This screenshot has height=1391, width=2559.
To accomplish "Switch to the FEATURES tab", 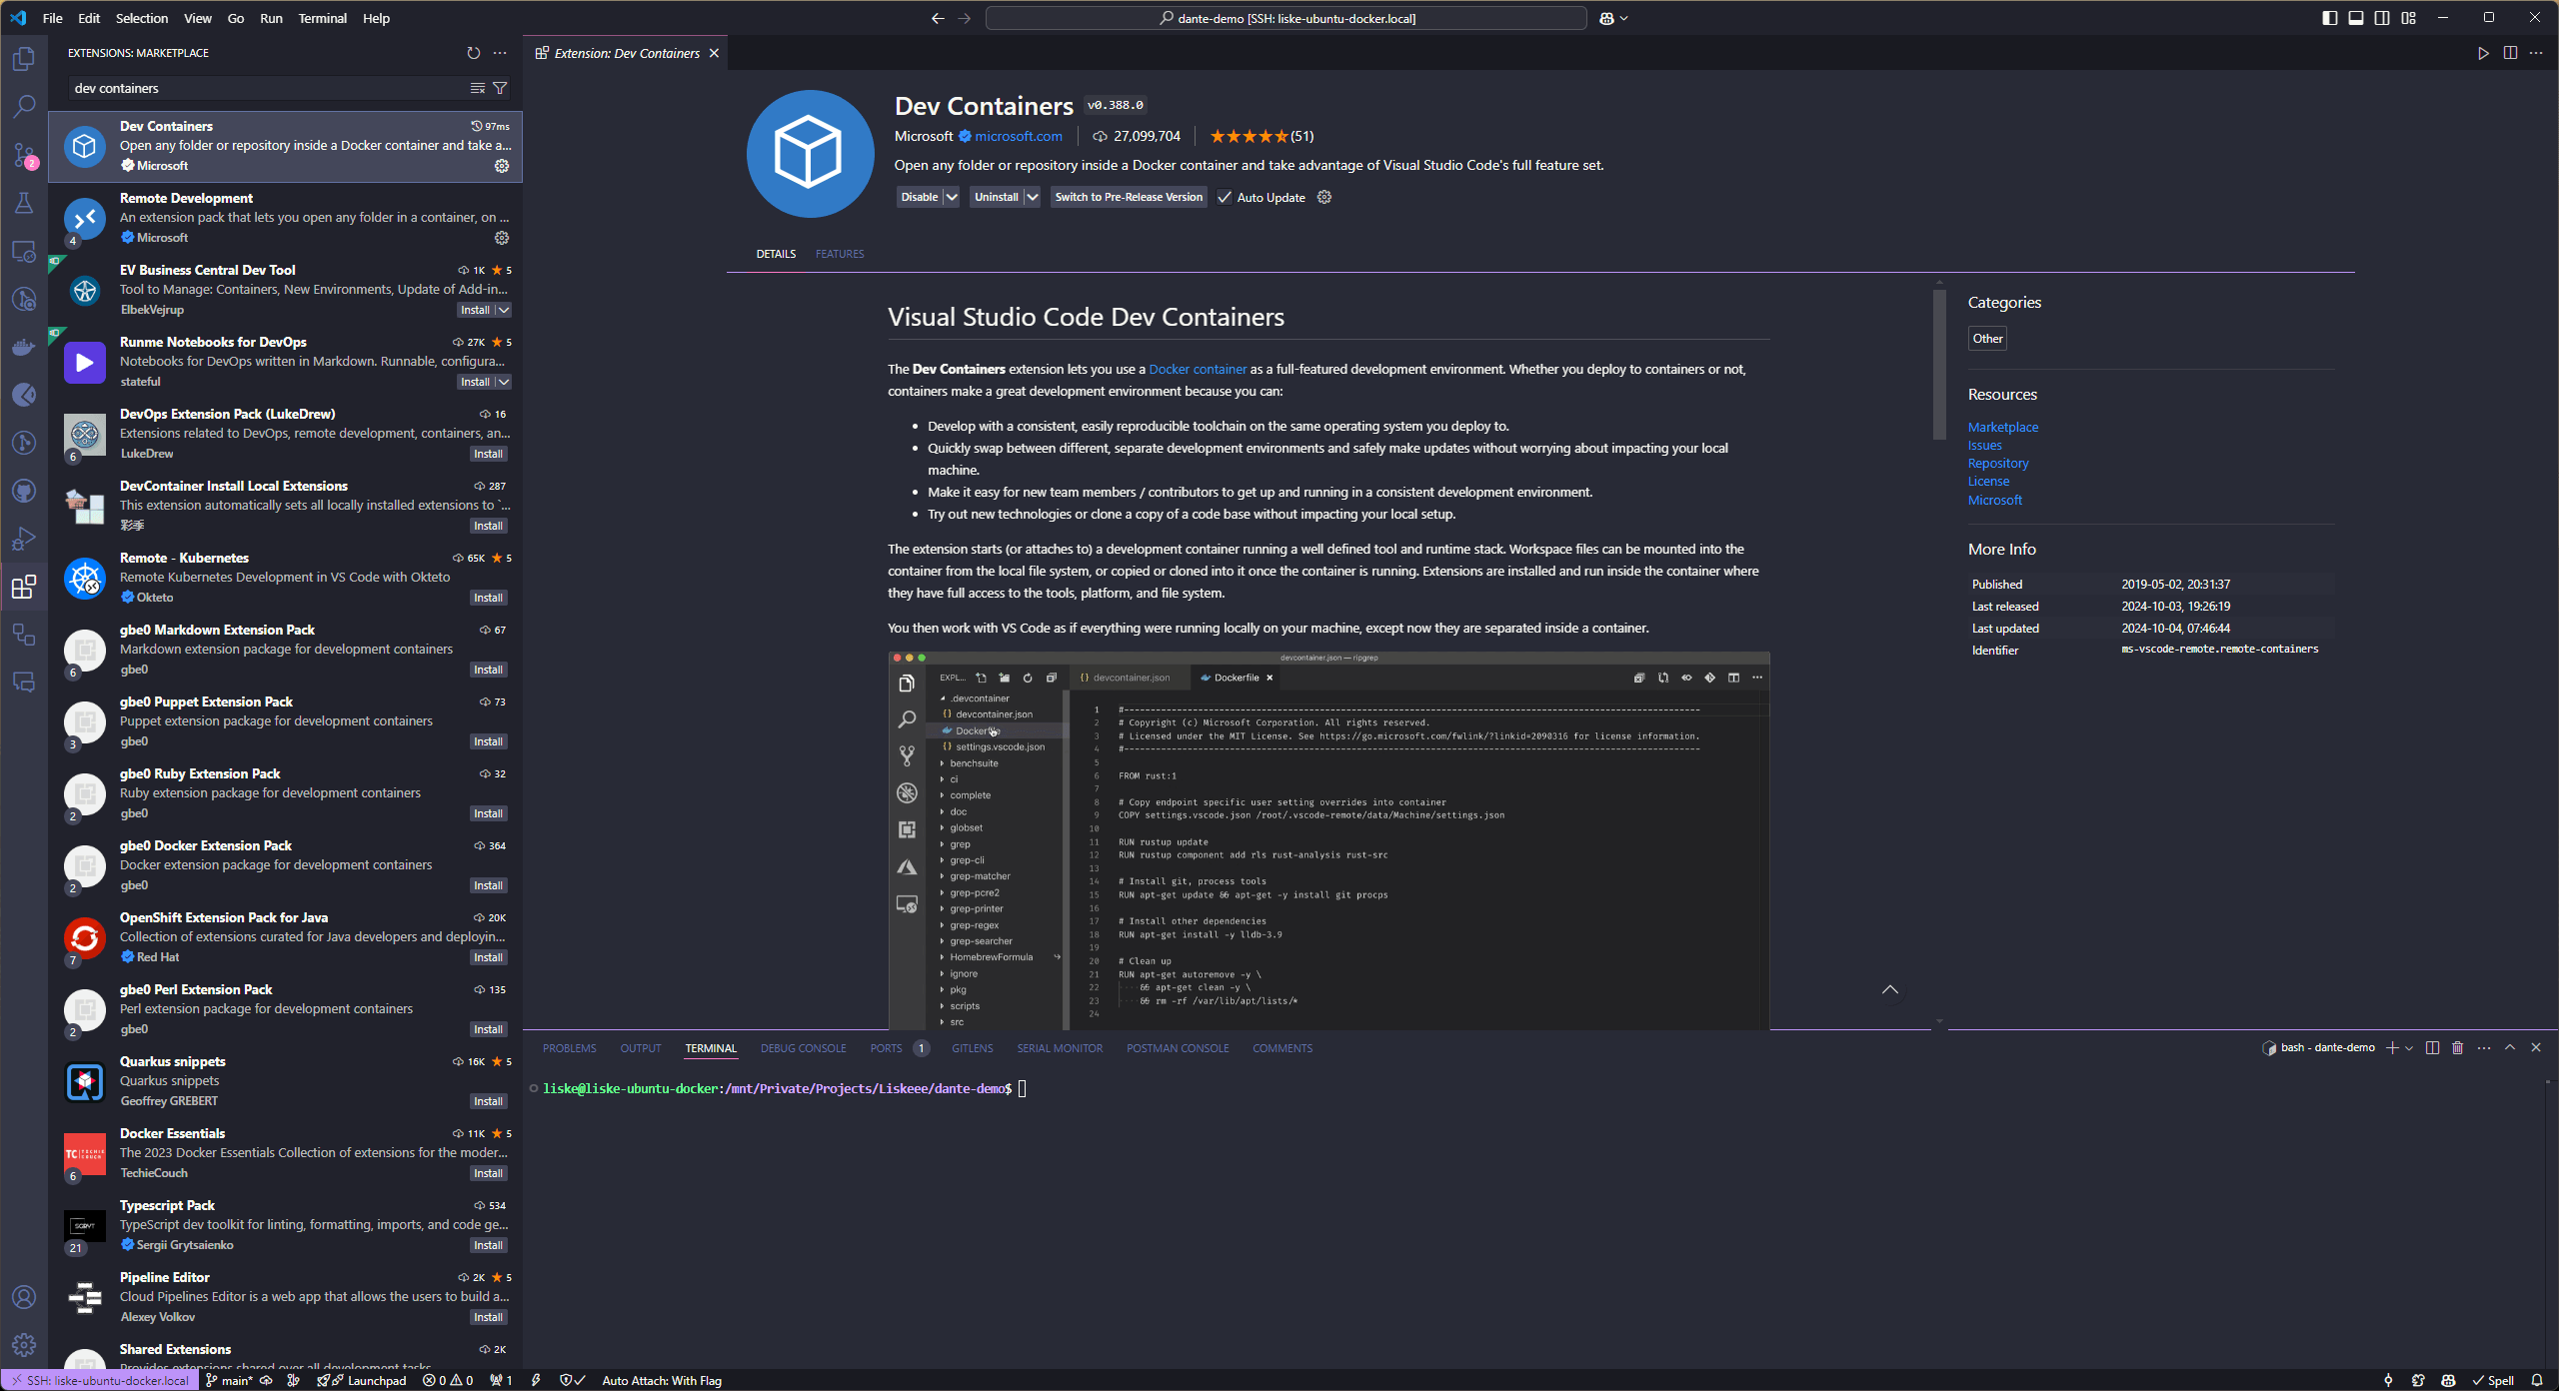I will (x=840, y=254).
